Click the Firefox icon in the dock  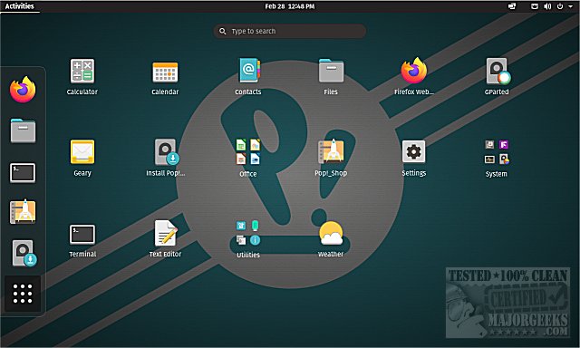[23, 90]
